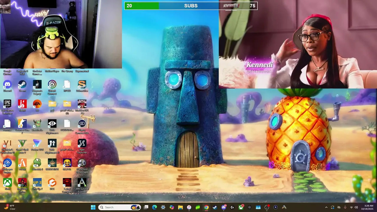Select the Madden NFL 25 shortcut
377x212 pixels.
click(x=82, y=107)
